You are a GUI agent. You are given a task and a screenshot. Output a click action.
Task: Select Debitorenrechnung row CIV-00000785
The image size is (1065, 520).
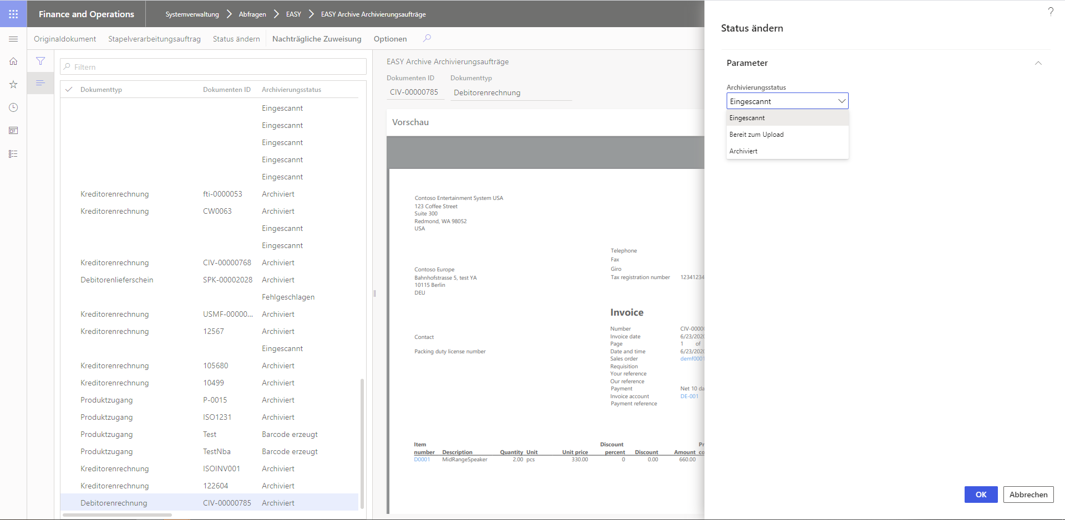pyautogui.click(x=209, y=503)
